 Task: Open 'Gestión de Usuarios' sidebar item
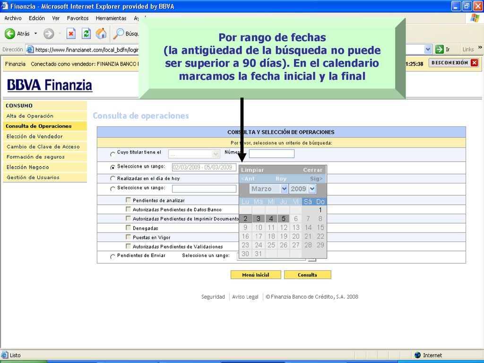coord(45,177)
